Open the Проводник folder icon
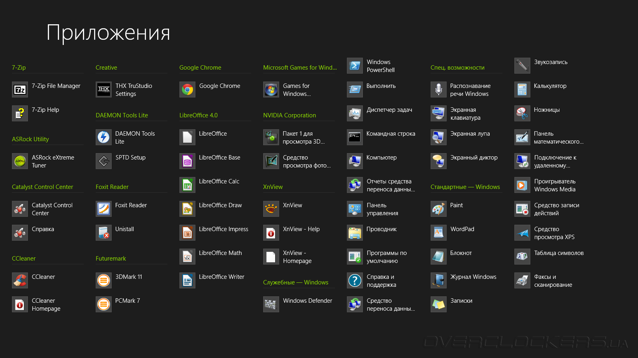This screenshot has height=358, width=638. (x=355, y=233)
